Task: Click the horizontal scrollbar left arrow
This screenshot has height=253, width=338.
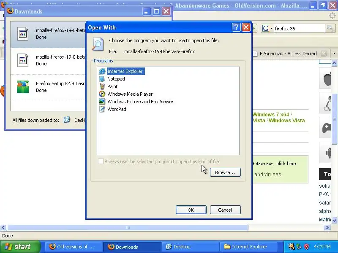Action: pyautogui.click(x=3, y=227)
